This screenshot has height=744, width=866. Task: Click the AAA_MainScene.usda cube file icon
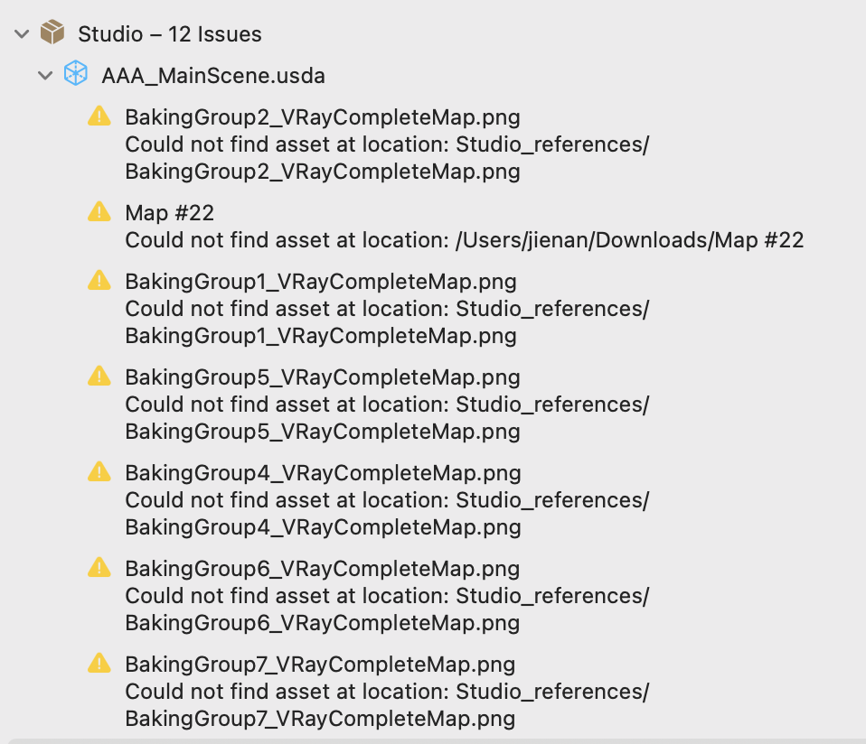coord(76,73)
